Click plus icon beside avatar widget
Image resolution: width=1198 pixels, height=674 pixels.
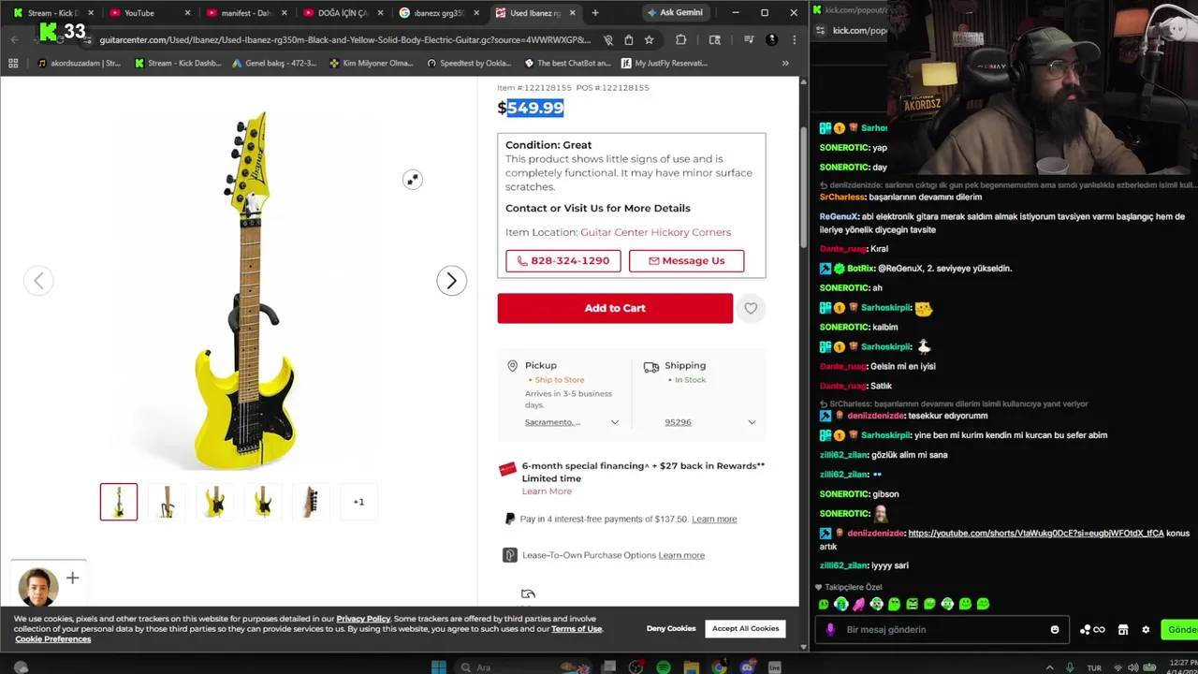point(72,579)
